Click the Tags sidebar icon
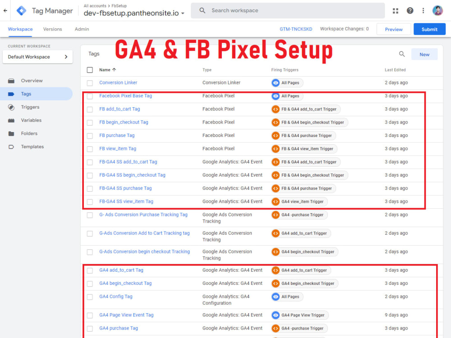Image resolution: width=451 pixels, height=338 pixels. point(11,94)
